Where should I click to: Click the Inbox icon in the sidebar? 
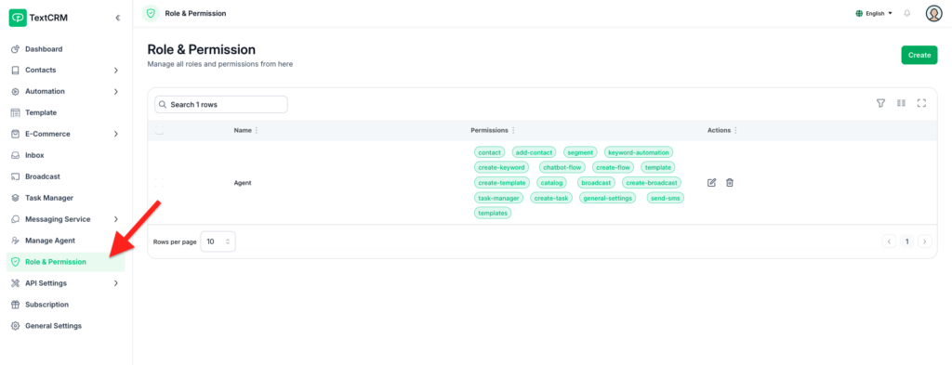(16, 155)
